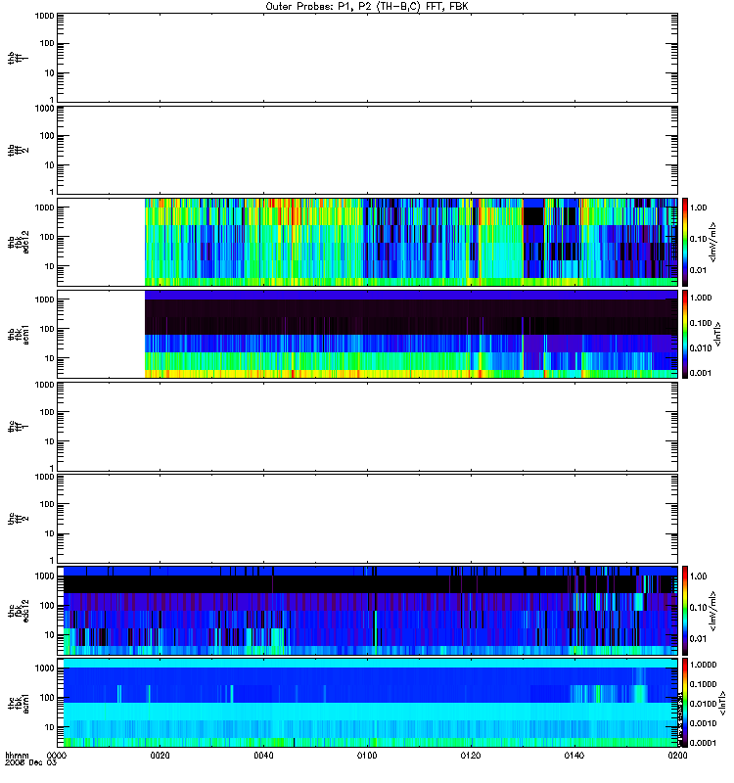The width and height of the screenshot is (734, 783).
Task: Click "1.000" on the thb scm1 color bar
Action: [x=701, y=298]
